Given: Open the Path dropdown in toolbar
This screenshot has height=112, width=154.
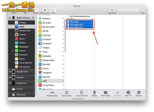Looking at the screenshot, I should (x=53, y=10).
